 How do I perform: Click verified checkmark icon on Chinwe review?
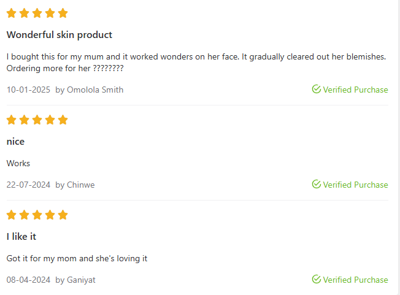(317, 185)
